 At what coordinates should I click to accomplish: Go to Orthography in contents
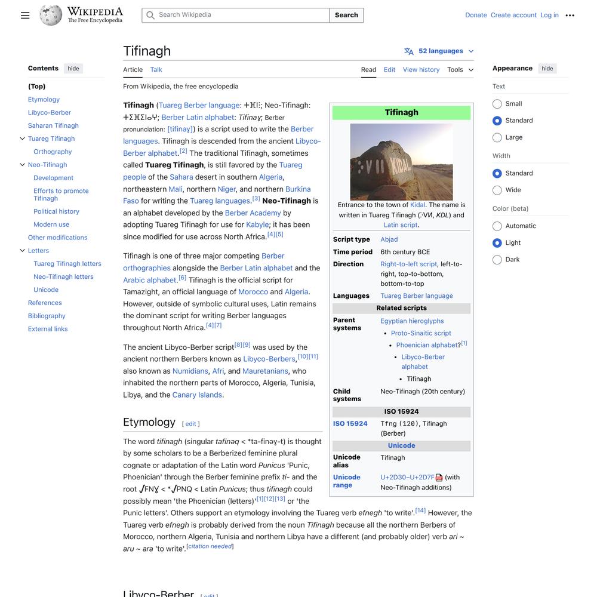coord(53,152)
